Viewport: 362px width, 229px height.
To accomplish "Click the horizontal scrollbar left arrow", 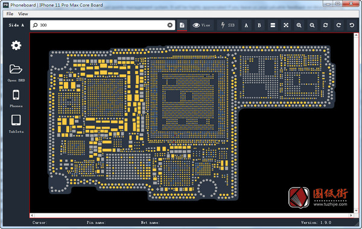I will tap(32, 215).
